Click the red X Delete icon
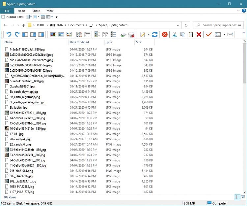 [199, 34]
